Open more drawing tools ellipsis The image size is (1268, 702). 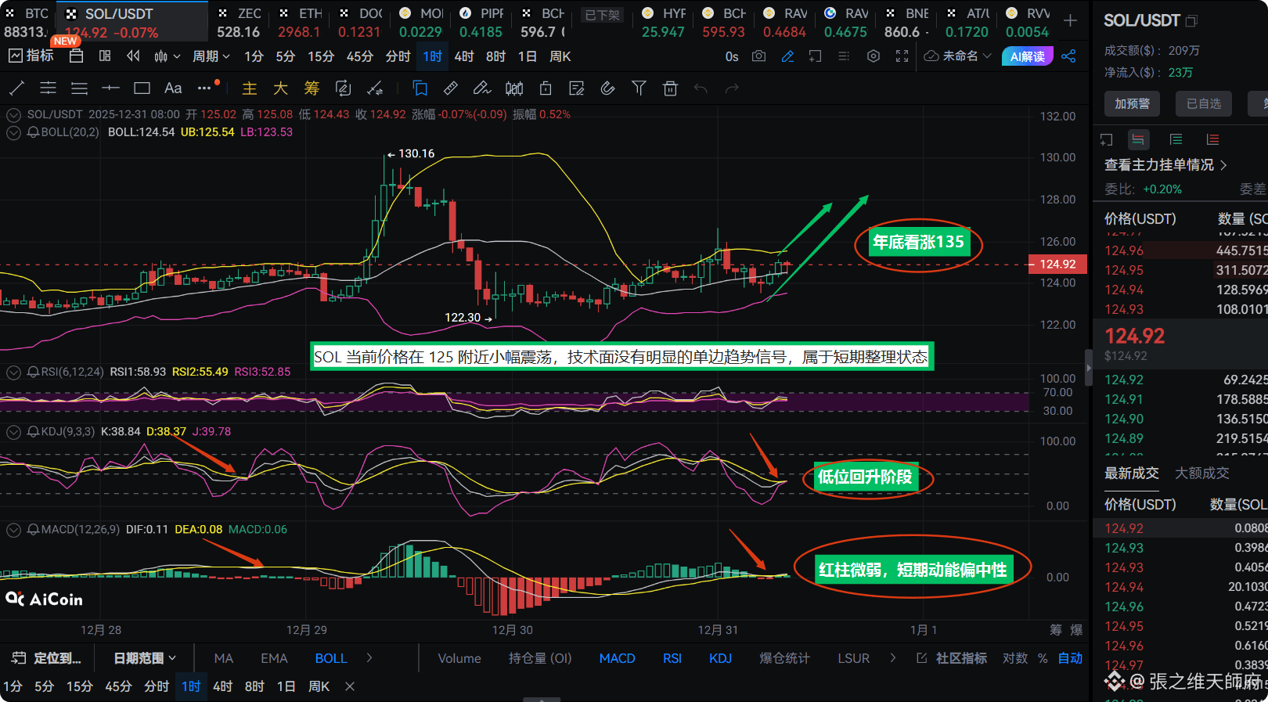(204, 88)
